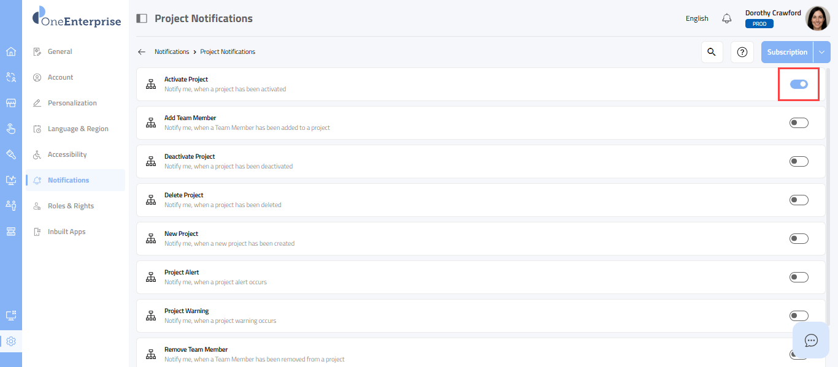Open the help question mark icon

point(742,52)
